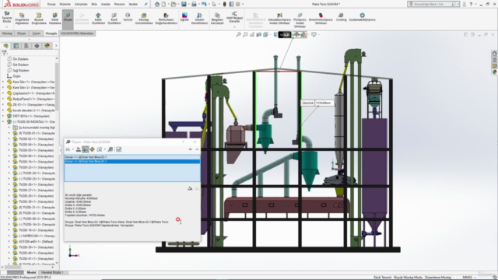Open the Sensör tool
Image resolution: width=498 pixels, height=280 pixels.
click(x=128, y=17)
